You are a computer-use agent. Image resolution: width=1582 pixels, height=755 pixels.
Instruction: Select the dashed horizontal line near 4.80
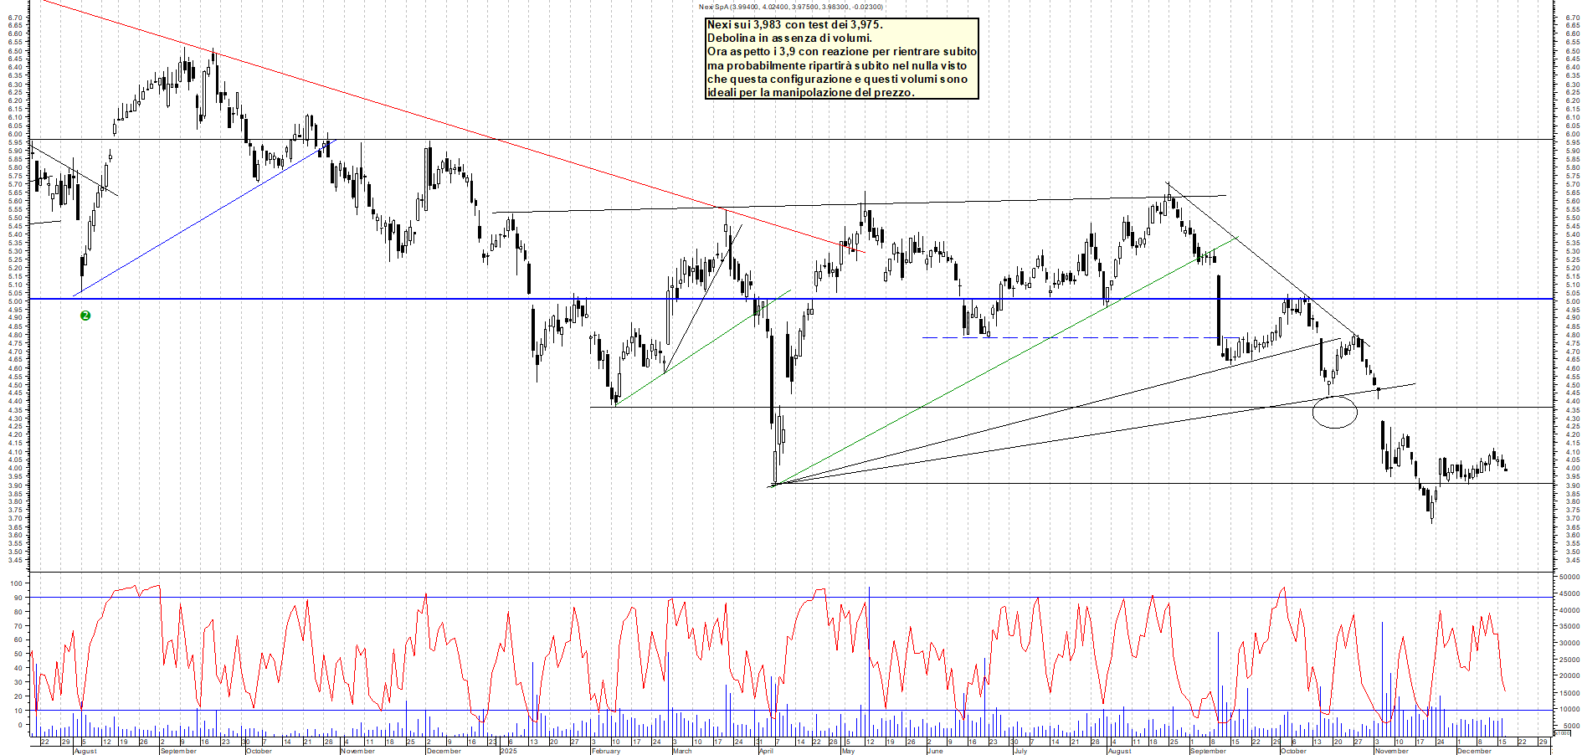1088,337
